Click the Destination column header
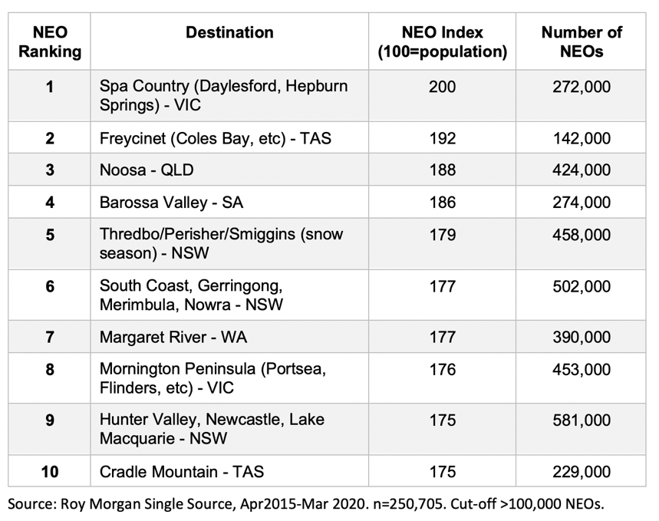 (229, 32)
